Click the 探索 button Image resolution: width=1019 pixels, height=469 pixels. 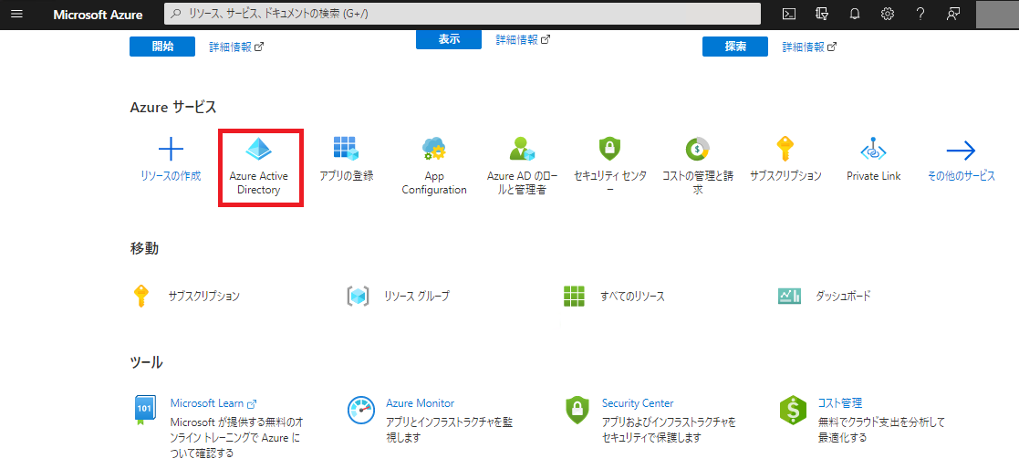735,47
